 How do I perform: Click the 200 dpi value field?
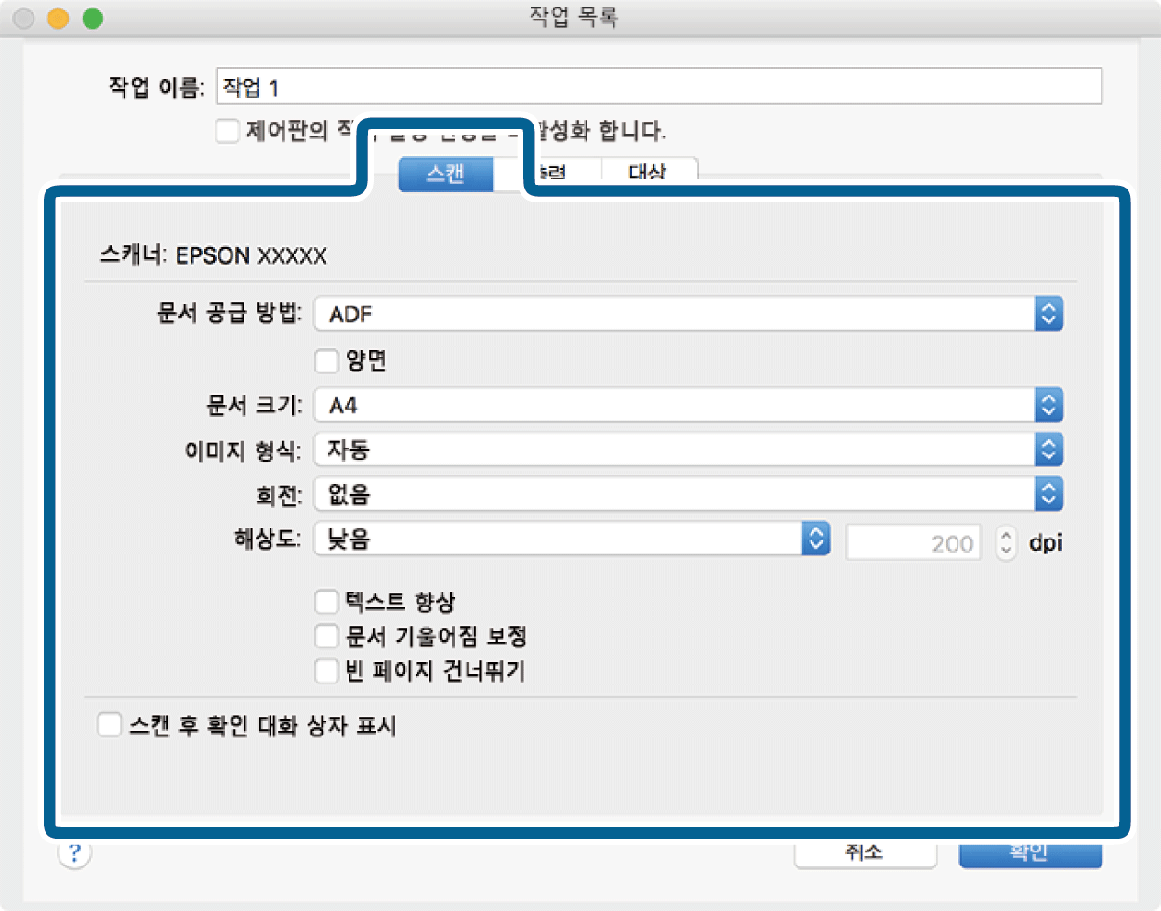[x=913, y=543]
